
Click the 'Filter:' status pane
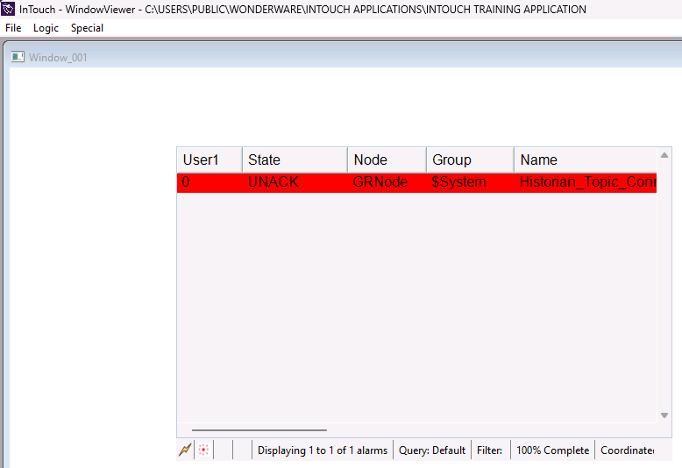coord(490,450)
